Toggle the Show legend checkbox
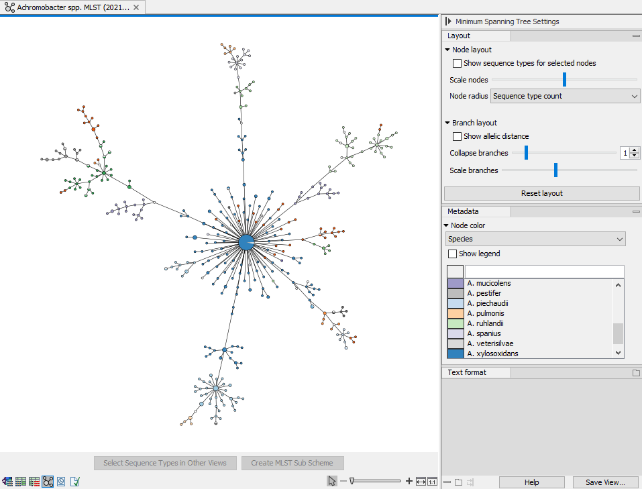This screenshot has height=489, width=642. pyautogui.click(x=452, y=254)
